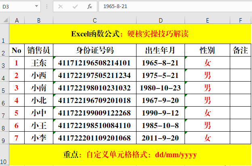The height and width of the screenshot is (166, 252).
Task: Click ID cell 411712196508214101
Action: 94,63
